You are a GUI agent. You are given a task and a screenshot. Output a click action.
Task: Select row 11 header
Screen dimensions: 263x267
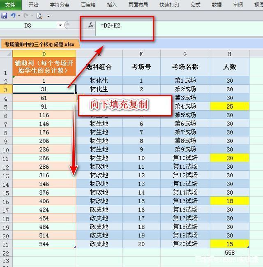click(6, 158)
